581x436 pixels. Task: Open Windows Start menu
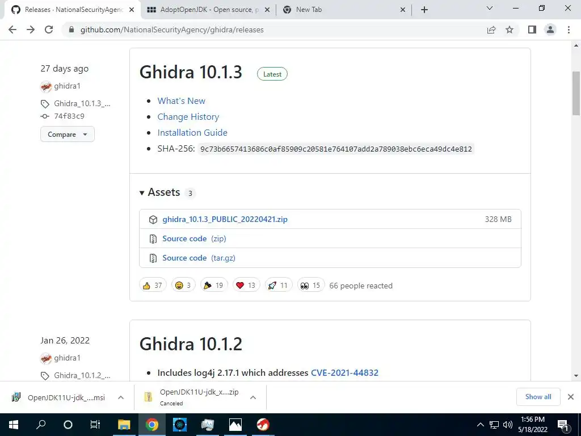[x=14, y=425]
